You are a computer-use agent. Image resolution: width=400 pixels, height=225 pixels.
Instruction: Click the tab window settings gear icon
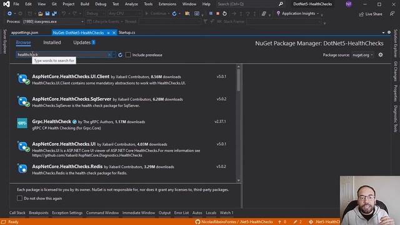pos(389,32)
